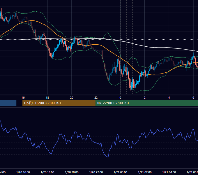
Task: Click the "18" hour label on upper time axis
Action: (x=47, y=98)
